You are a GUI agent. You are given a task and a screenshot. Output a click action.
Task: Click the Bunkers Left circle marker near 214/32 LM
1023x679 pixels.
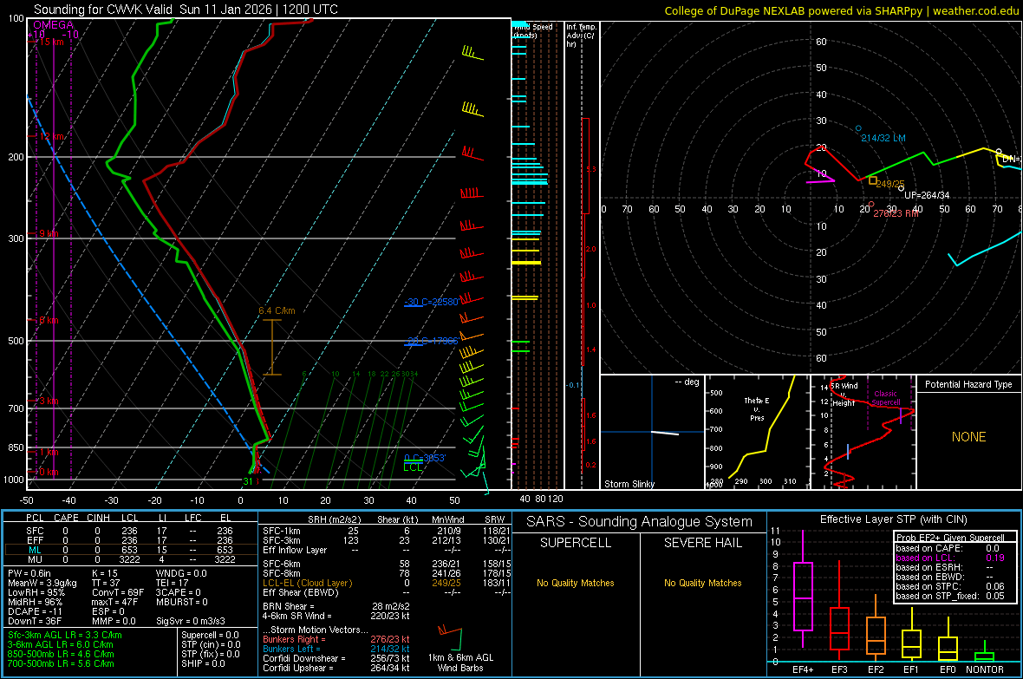[x=858, y=128]
